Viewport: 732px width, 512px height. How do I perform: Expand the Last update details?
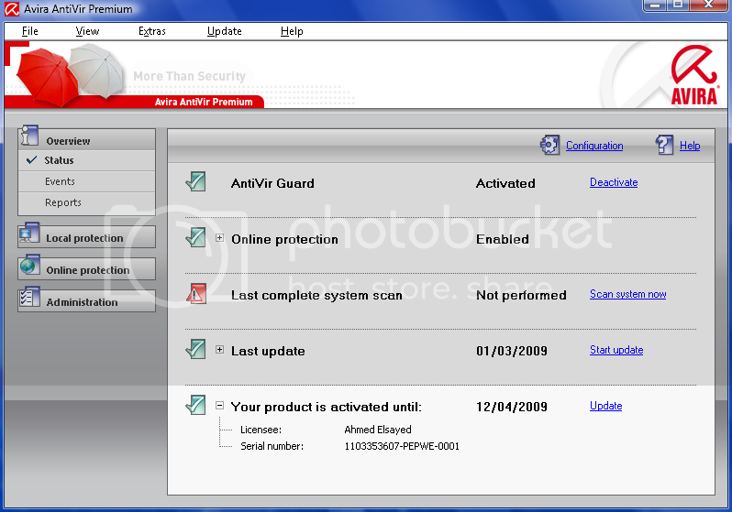[220, 350]
